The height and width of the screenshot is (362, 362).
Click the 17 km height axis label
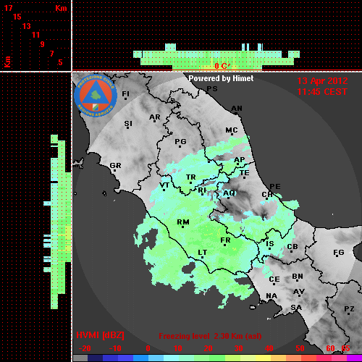click(9, 8)
